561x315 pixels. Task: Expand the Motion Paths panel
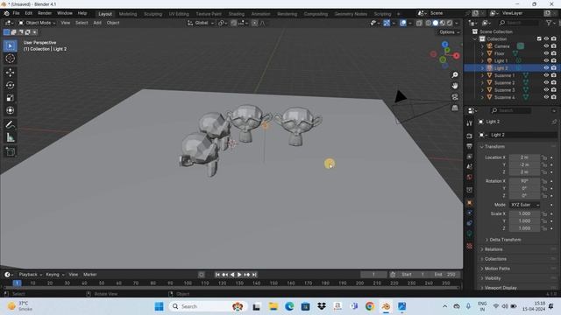(497, 269)
